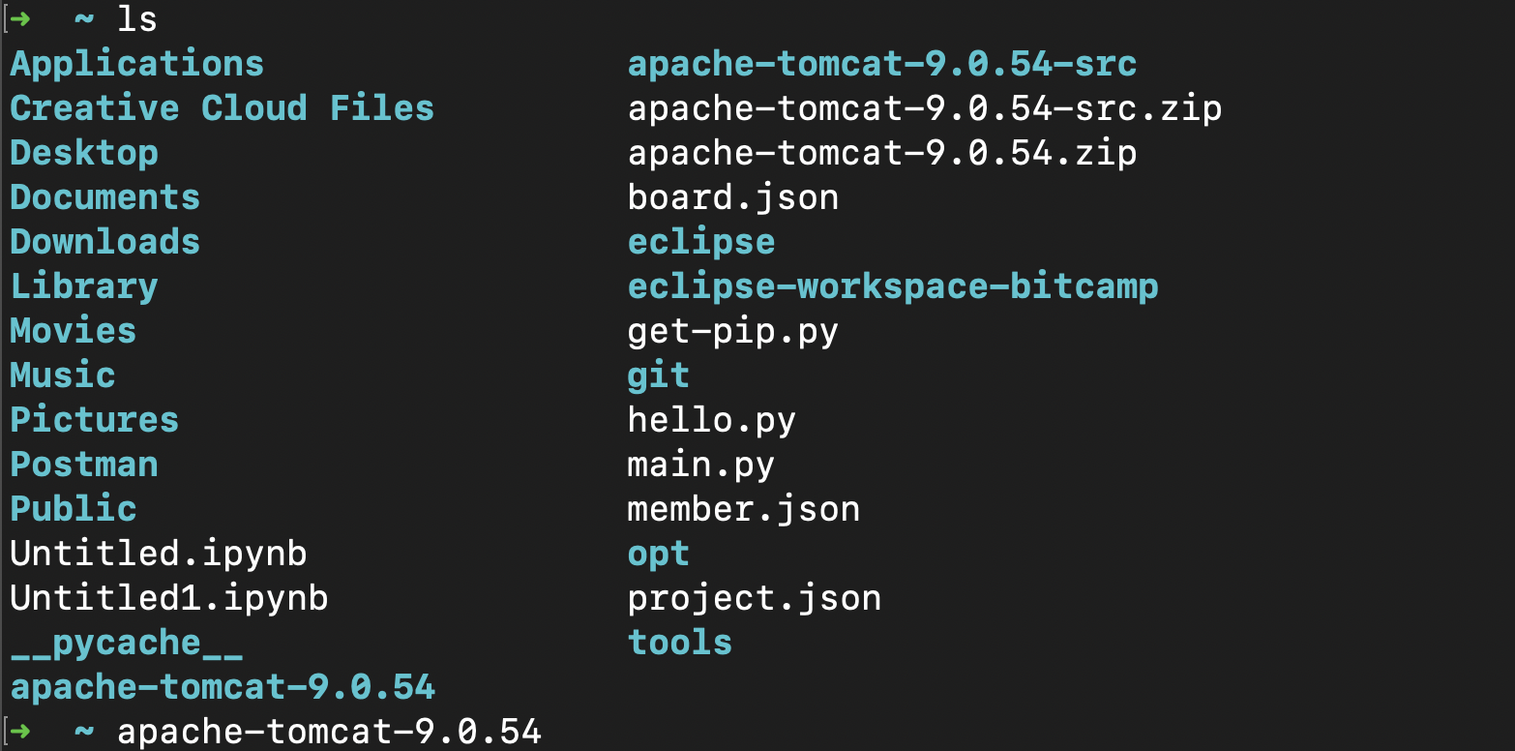Click the git directory entry
The height and width of the screenshot is (751, 1515).
click(x=659, y=375)
